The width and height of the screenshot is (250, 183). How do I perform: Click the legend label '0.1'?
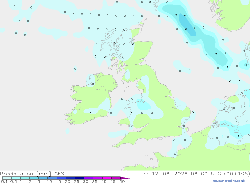[4, 182]
